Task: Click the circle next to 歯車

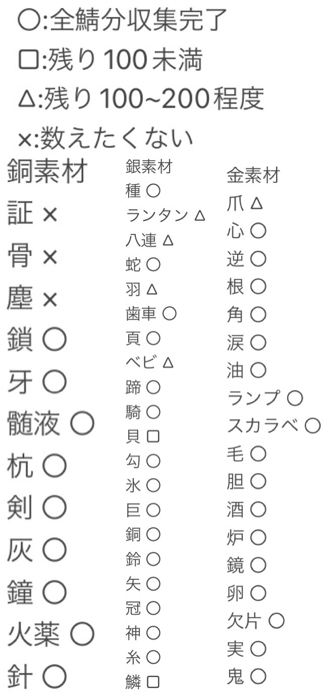Action: [170, 314]
